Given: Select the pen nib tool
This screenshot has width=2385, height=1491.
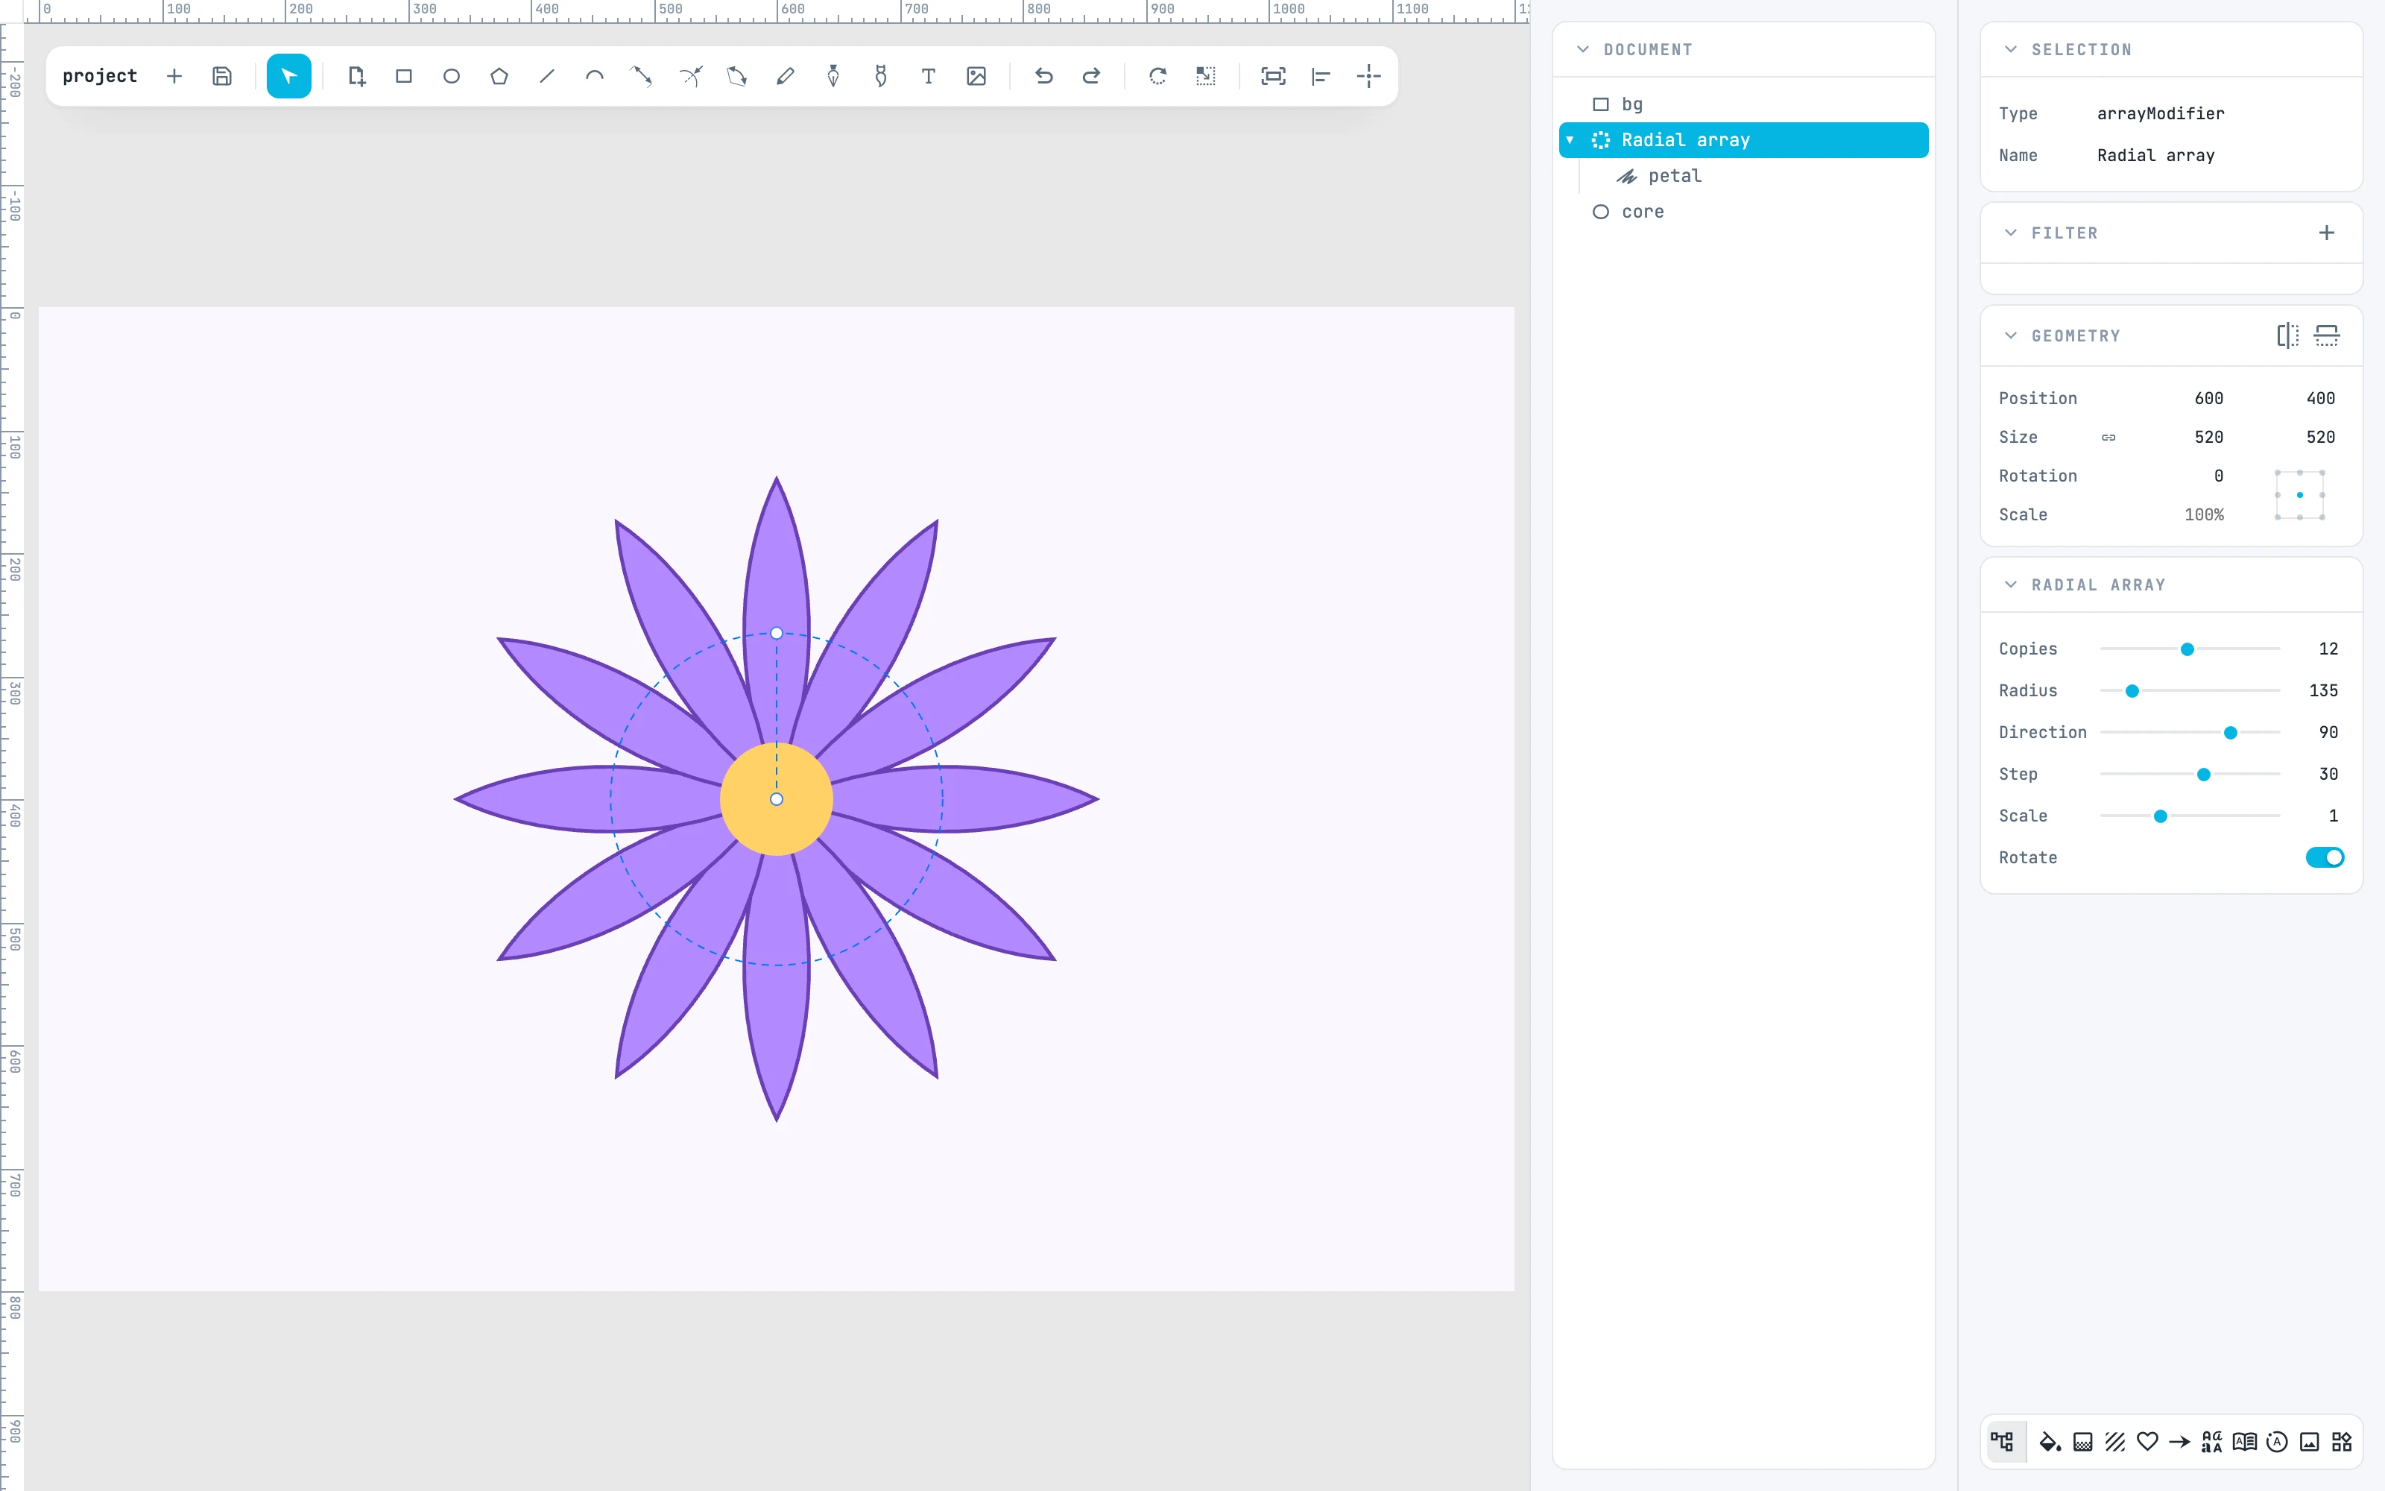Looking at the screenshot, I should [x=833, y=76].
